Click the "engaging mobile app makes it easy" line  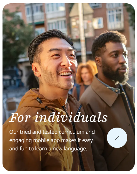[51, 140]
